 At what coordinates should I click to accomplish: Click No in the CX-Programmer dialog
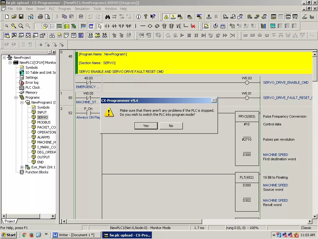coord(171,126)
